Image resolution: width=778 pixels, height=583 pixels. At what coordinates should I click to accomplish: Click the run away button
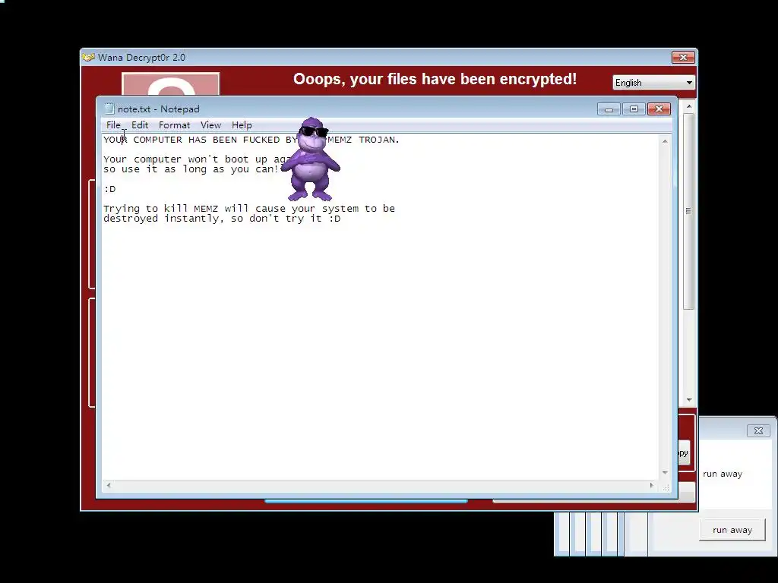coord(732,530)
